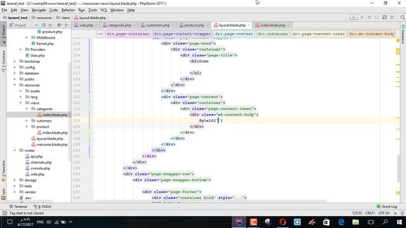The width and height of the screenshot is (406, 228).
Task: Open the Terminal tool window
Action: [x=18, y=206]
